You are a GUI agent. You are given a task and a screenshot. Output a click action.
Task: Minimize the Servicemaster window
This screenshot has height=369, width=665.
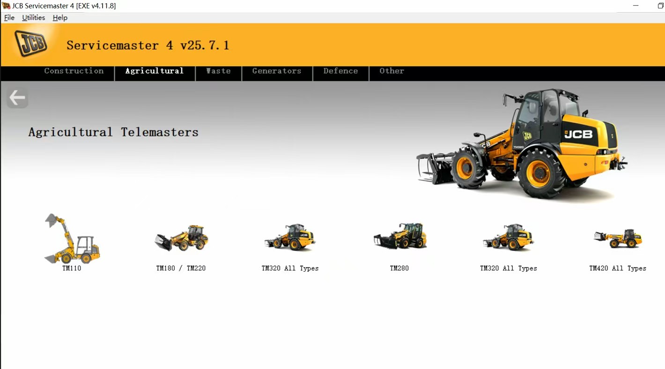point(636,6)
